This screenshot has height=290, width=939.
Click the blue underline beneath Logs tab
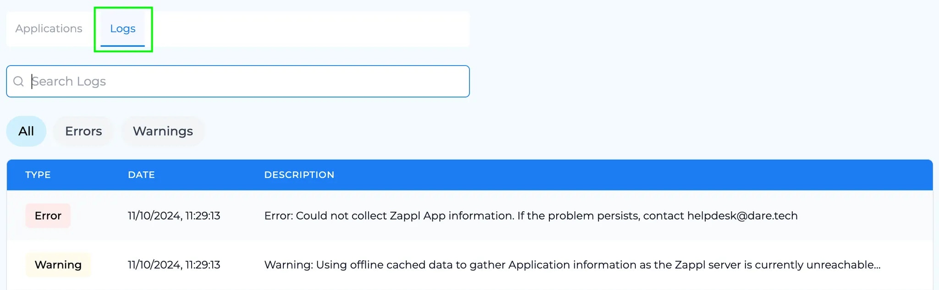(122, 46)
